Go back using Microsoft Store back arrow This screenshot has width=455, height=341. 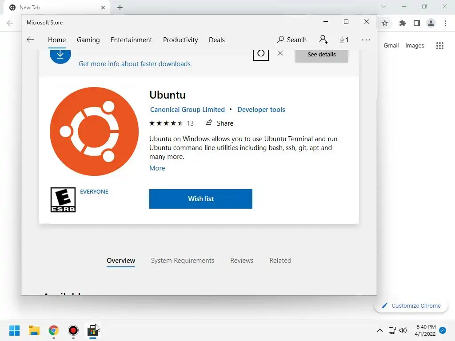tap(30, 40)
